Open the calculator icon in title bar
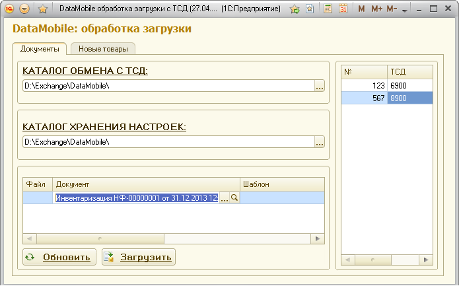The height and width of the screenshot is (286, 459). (x=328, y=9)
